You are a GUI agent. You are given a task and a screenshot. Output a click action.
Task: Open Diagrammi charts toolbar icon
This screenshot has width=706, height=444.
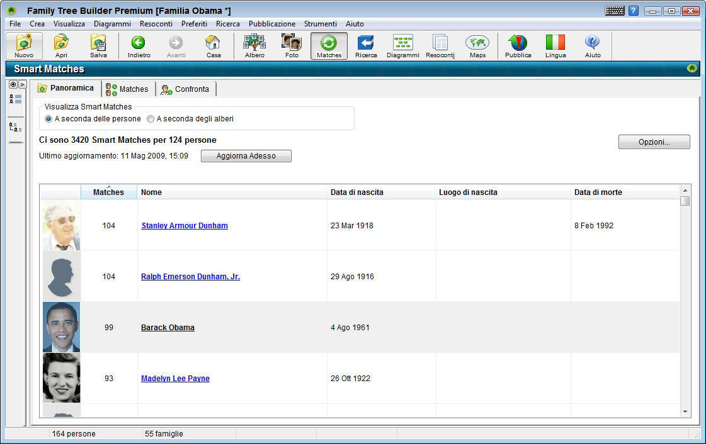(x=403, y=46)
